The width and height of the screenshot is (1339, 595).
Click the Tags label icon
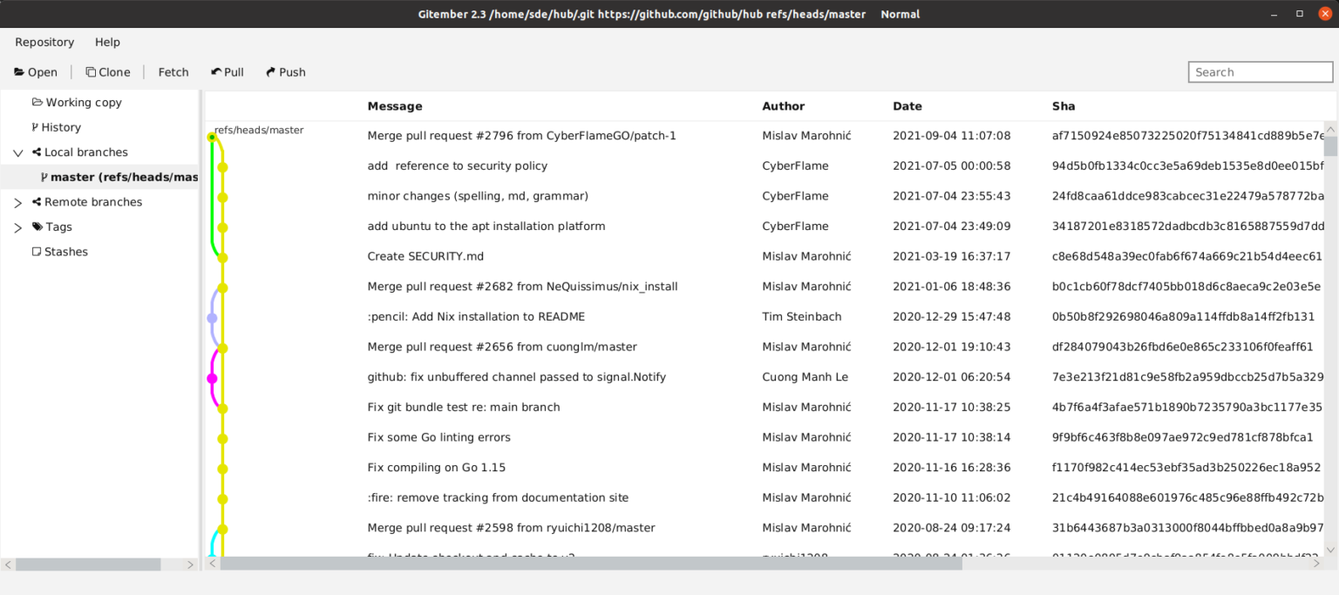click(37, 227)
